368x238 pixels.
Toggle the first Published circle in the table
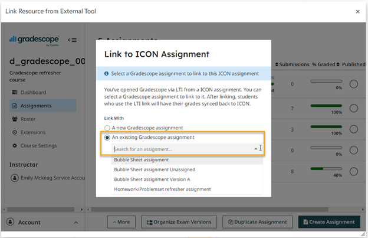coord(354,84)
